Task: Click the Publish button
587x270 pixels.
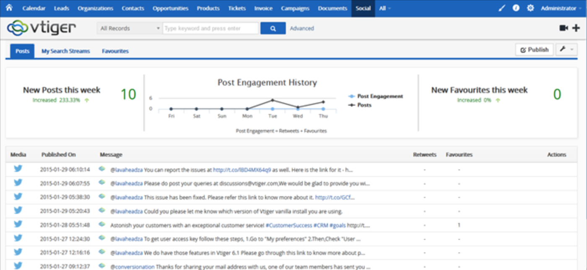Action: (x=534, y=49)
